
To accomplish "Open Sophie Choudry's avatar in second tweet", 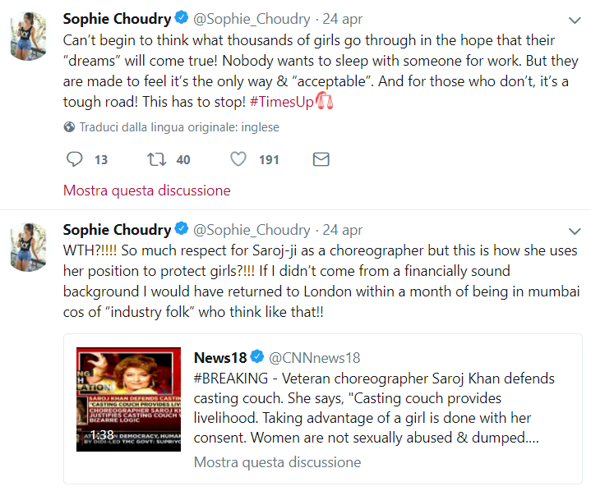I will pos(28,246).
